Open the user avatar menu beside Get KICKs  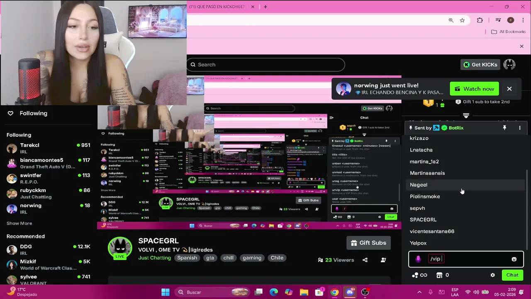(x=509, y=64)
